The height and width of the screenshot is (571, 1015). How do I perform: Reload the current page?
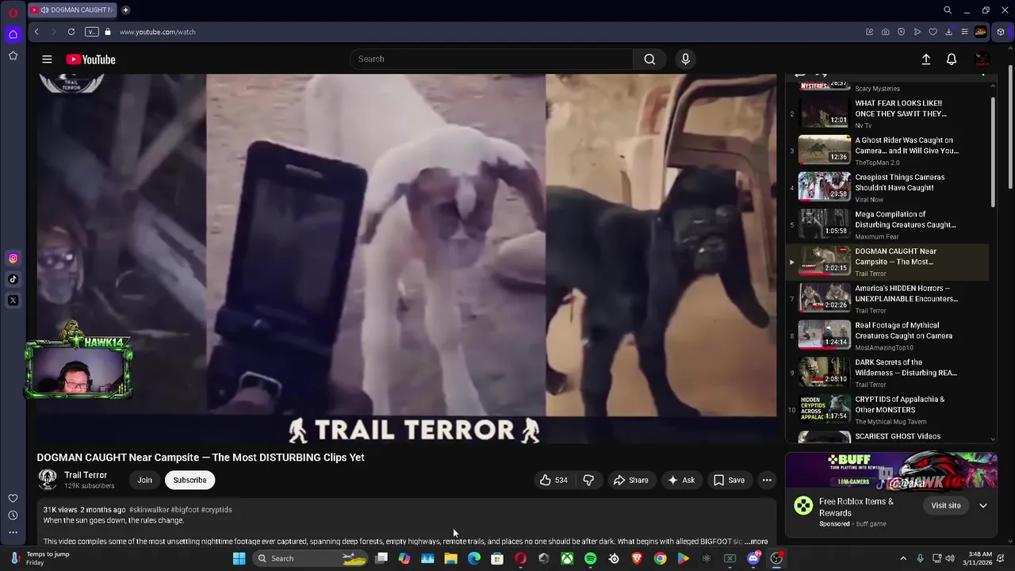(71, 32)
